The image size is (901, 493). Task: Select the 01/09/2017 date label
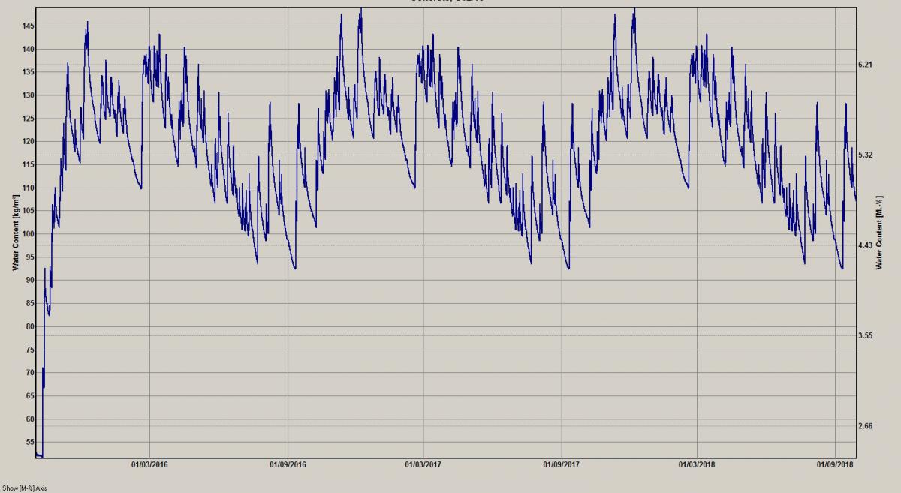[x=562, y=465]
